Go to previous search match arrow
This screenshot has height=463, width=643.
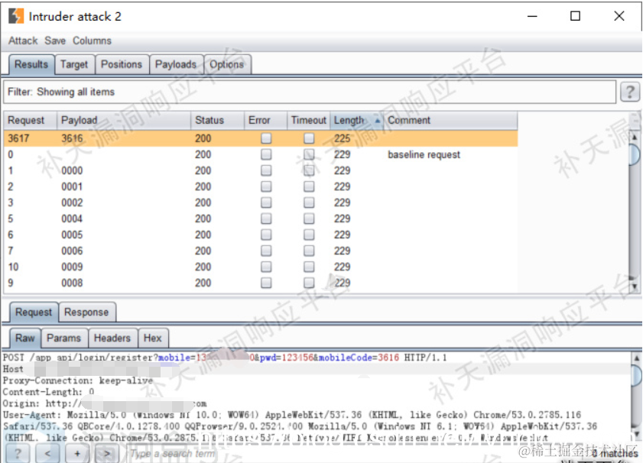coord(47,454)
